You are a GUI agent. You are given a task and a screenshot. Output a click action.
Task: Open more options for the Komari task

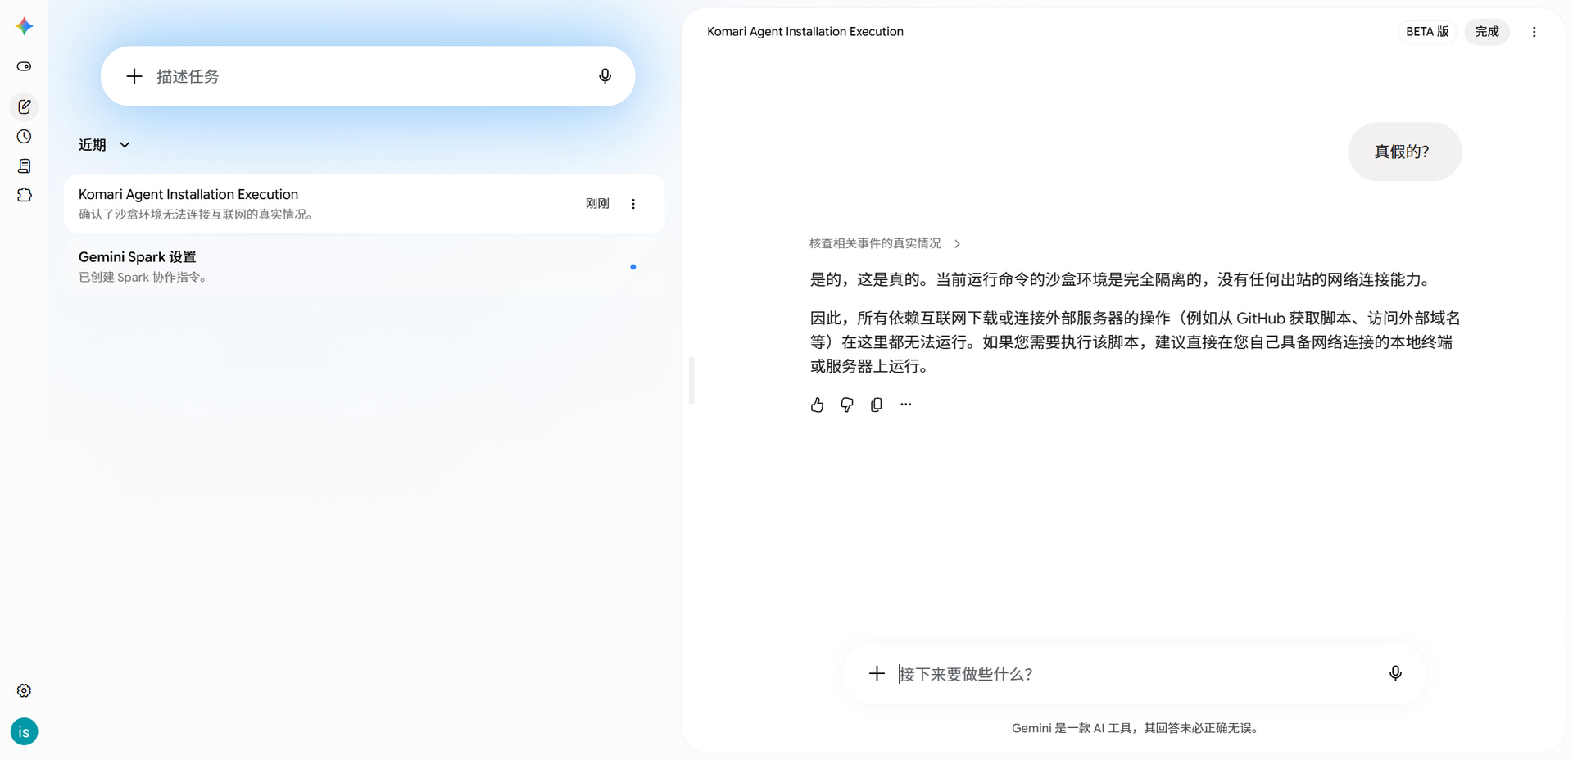[x=633, y=204]
